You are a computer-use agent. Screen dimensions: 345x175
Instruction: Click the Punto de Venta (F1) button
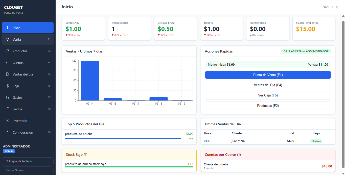point(268,75)
